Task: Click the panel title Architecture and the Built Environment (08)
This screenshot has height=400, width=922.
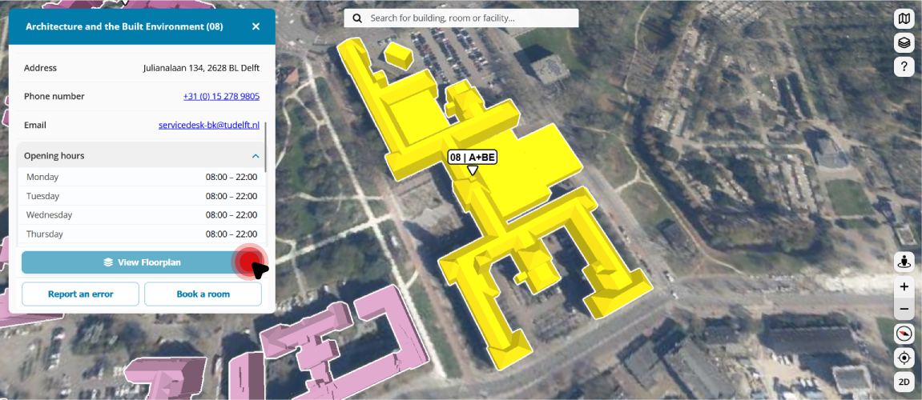Action: tap(124, 26)
